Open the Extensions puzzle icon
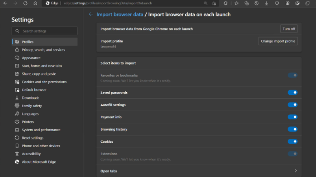The height and width of the screenshot is (177, 316). 225,3
